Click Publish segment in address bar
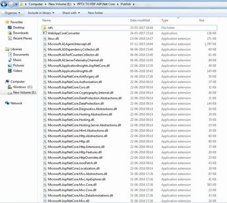Screen dimensions: 227x203 (x=126, y=4)
